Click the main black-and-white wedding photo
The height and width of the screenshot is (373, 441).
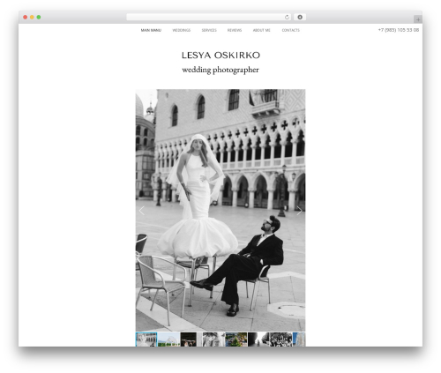(220, 210)
